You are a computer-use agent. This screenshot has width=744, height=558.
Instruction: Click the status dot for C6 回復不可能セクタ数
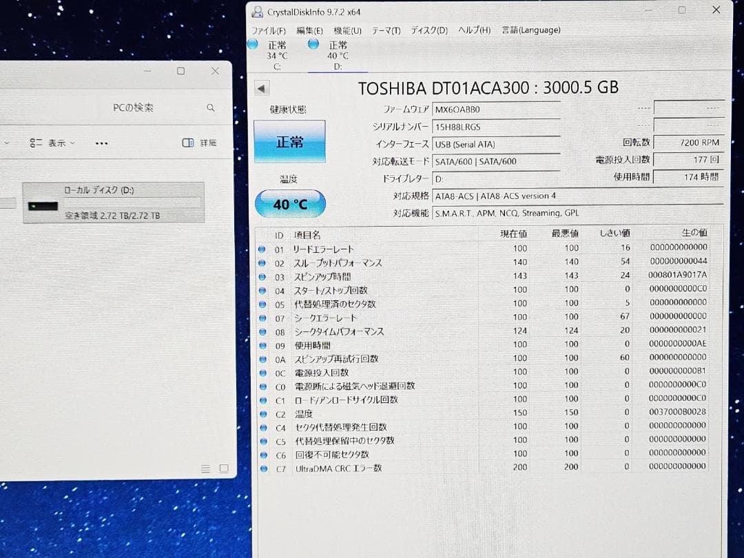pyautogui.click(x=264, y=455)
